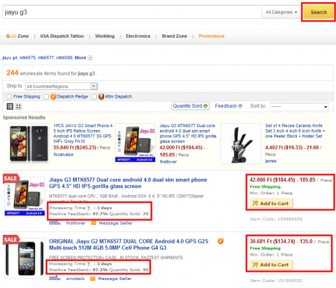Click envelope icon beside firstlover Message Seller
This screenshot has height=288, width=336.
pyautogui.click(x=93, y=223)
